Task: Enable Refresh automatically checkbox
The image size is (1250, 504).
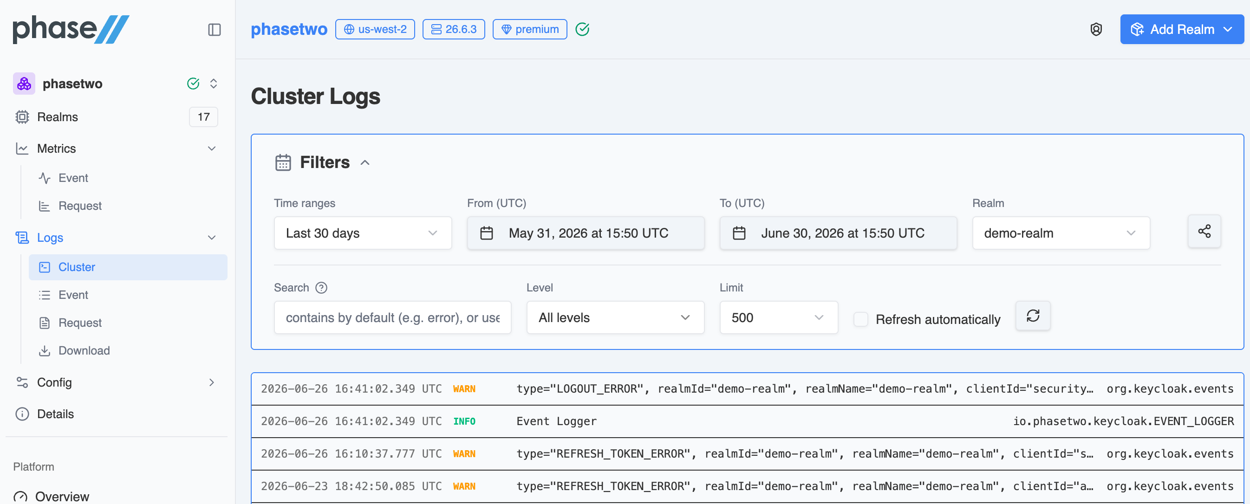Action: [x=860, y=319]
